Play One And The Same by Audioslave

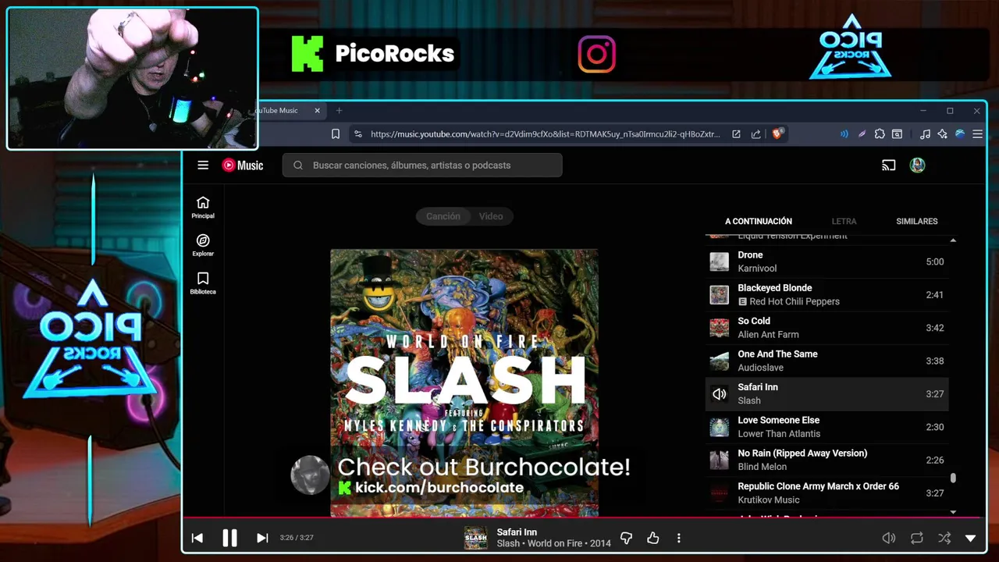tap(827, 361)
